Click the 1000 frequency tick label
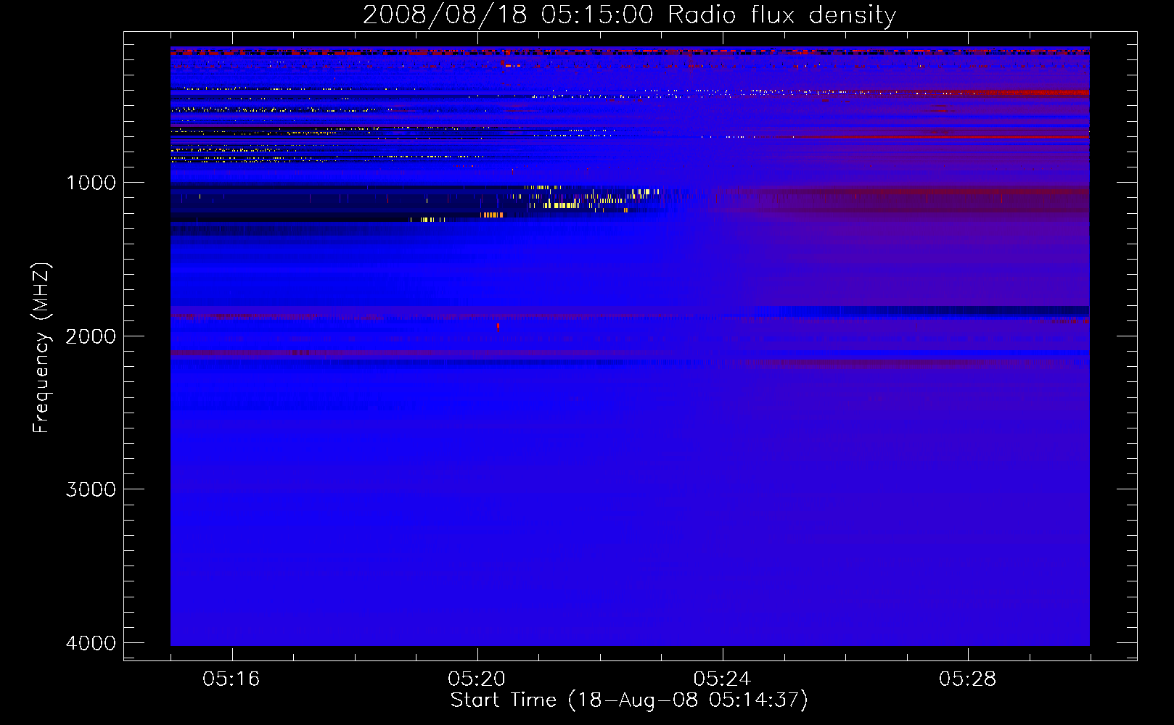The height and width of the screenshot is (725, 1174). point(91,182)
